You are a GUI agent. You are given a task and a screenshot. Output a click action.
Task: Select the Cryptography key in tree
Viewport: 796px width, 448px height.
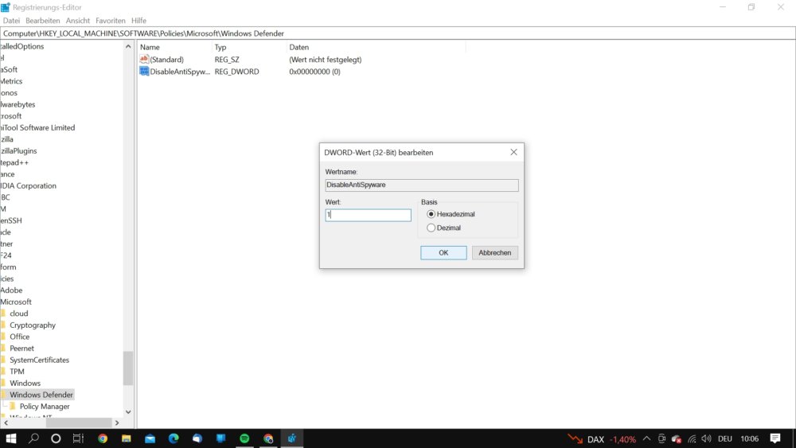(x=33, y=325)
